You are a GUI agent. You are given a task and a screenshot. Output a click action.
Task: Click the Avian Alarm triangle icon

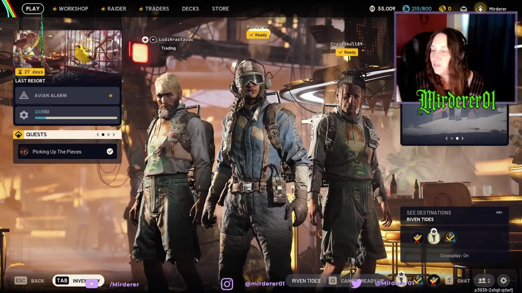coord(24,96)
